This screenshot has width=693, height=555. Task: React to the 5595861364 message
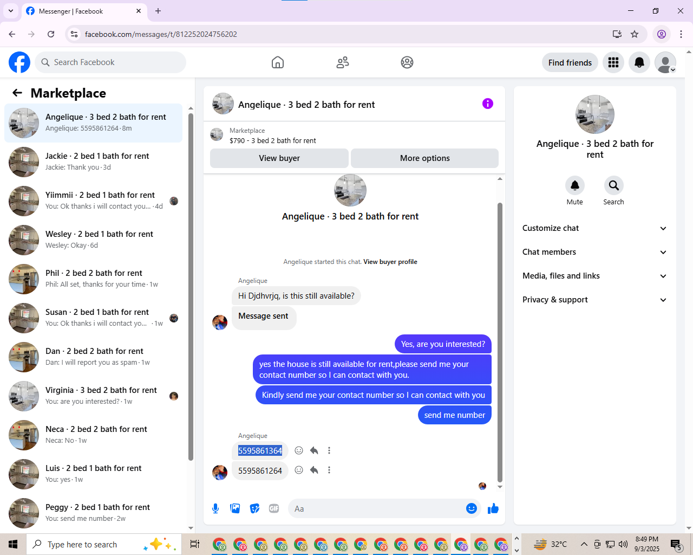tap(299, 450)
